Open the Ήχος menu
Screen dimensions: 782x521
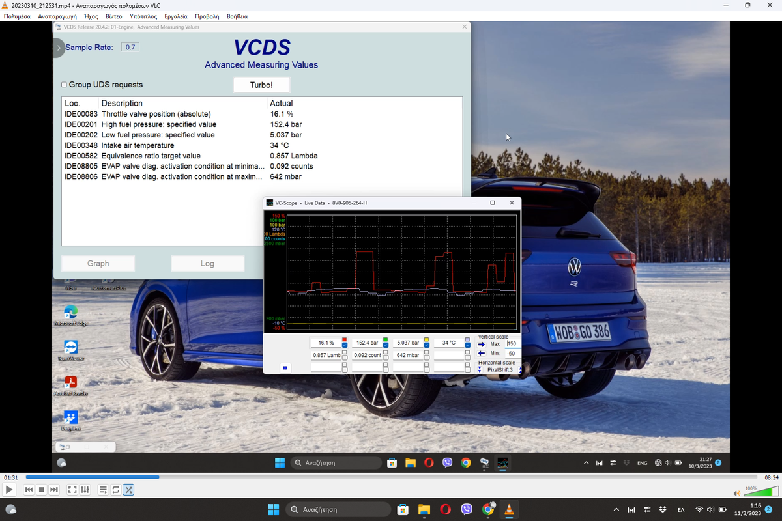(x=91, y=16)
